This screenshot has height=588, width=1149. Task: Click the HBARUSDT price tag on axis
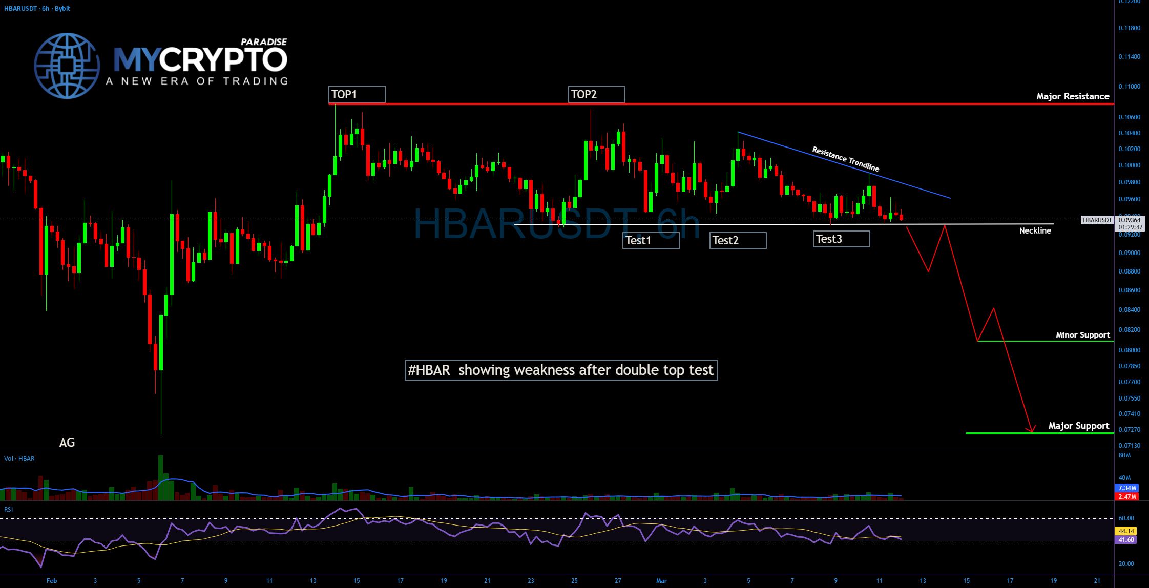click(x=1097, y=220)
